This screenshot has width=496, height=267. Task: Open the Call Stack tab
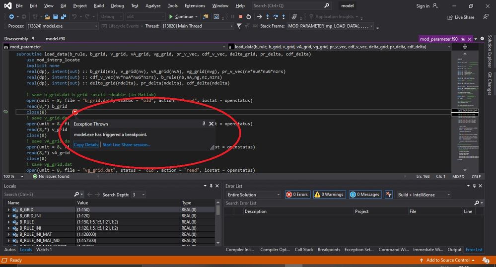(304, 250)
